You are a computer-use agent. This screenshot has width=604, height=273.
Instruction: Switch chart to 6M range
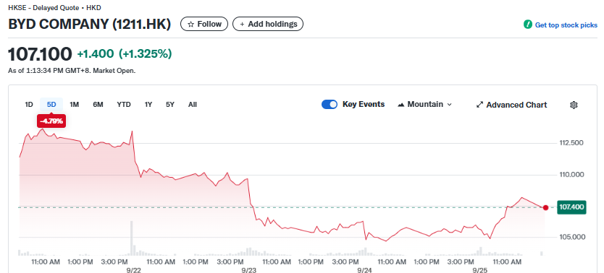(x=98, y=105)
